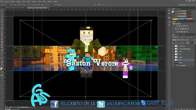Screen dimensions: 196x110
Task: Open the Mini Bridge bottom tab
Action: 8,109
